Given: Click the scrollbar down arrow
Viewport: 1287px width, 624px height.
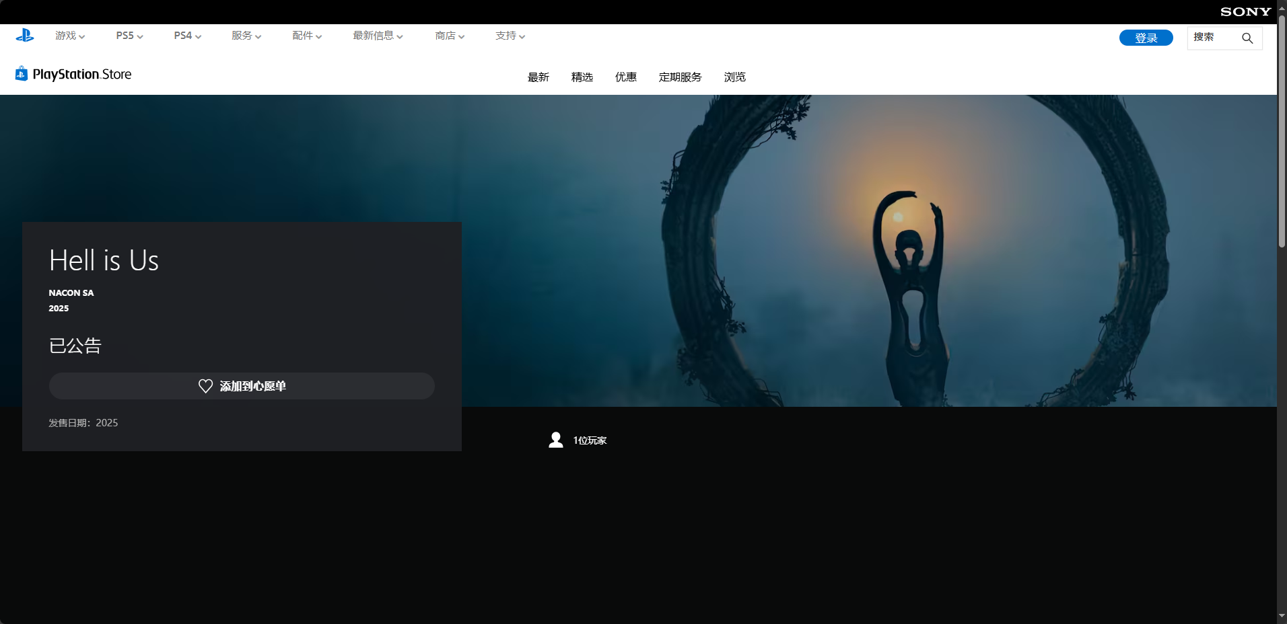Looking at the screenshot, I should 1282,615.
